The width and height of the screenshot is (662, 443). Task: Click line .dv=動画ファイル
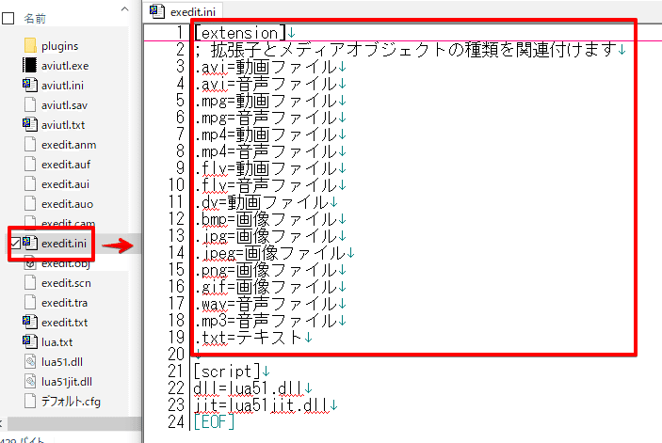[262, 203]
